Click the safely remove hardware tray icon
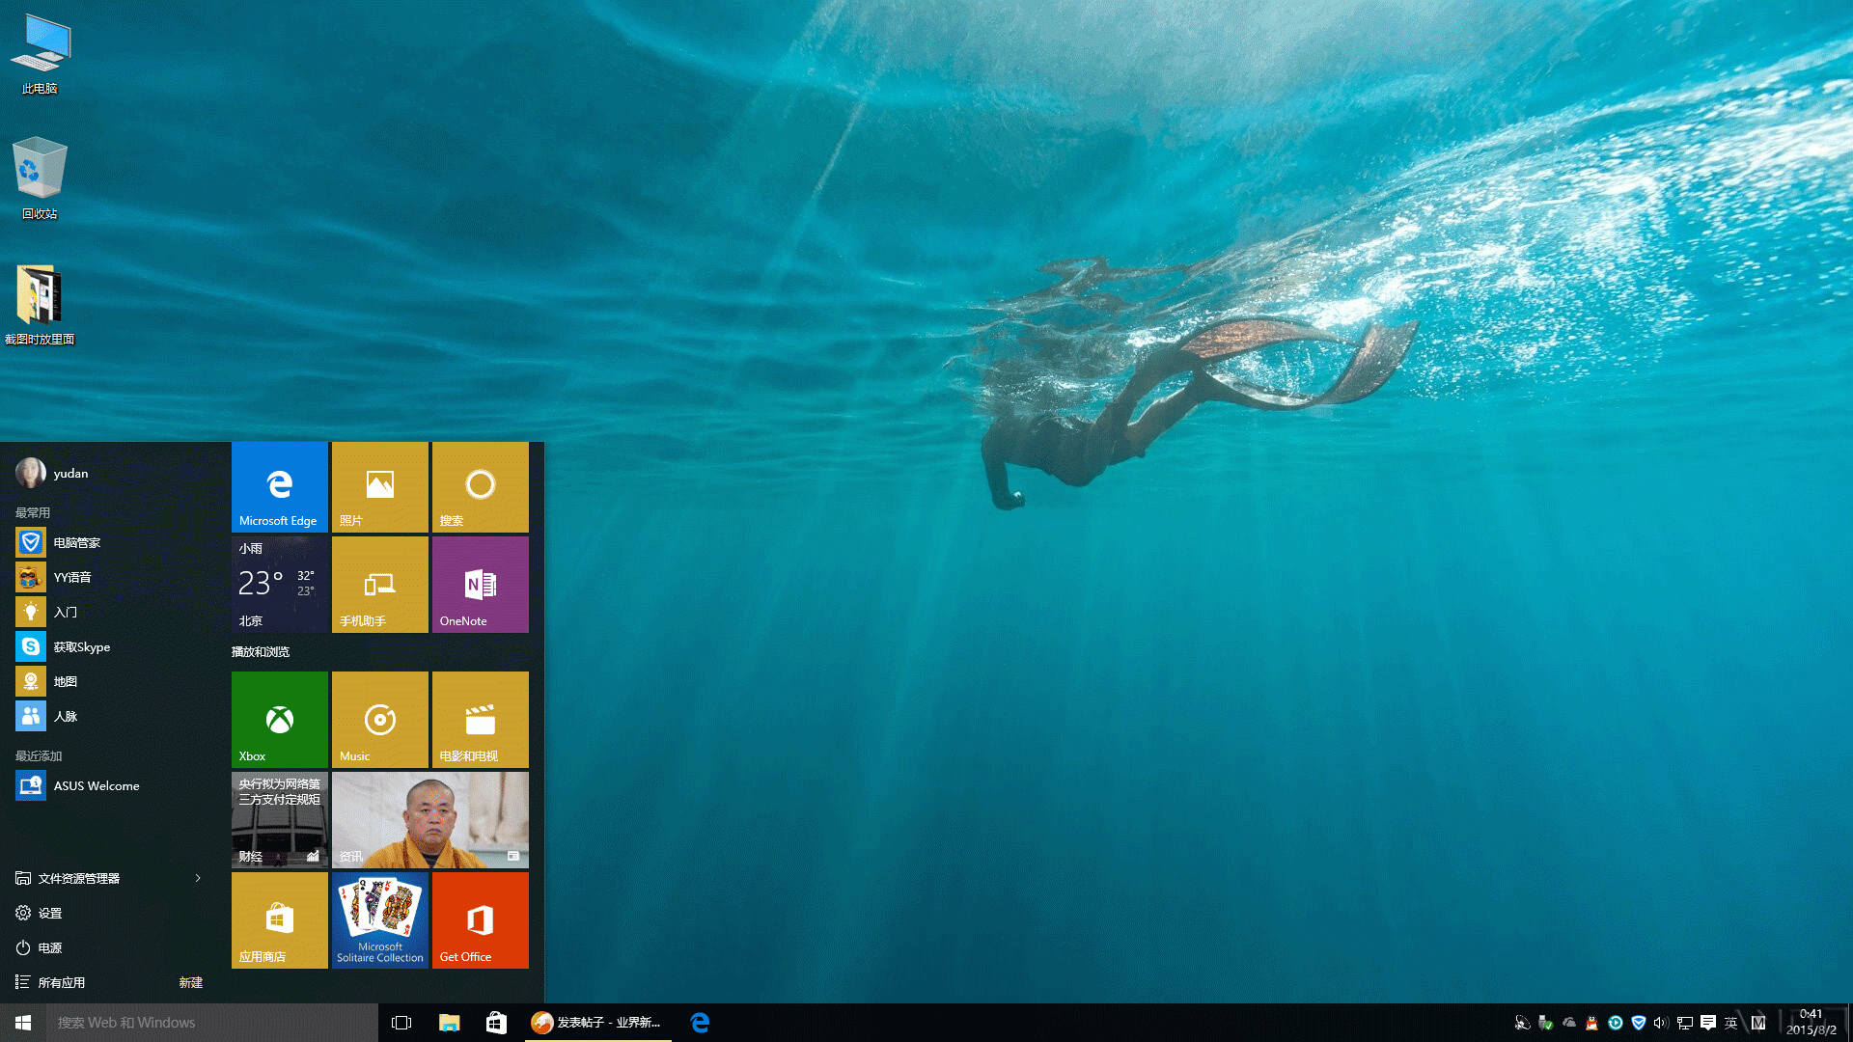1853x1042 pixels. 1545,1023
